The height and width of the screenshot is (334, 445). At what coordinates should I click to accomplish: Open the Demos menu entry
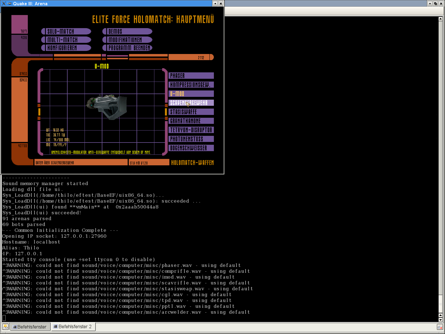pos(127,31)
